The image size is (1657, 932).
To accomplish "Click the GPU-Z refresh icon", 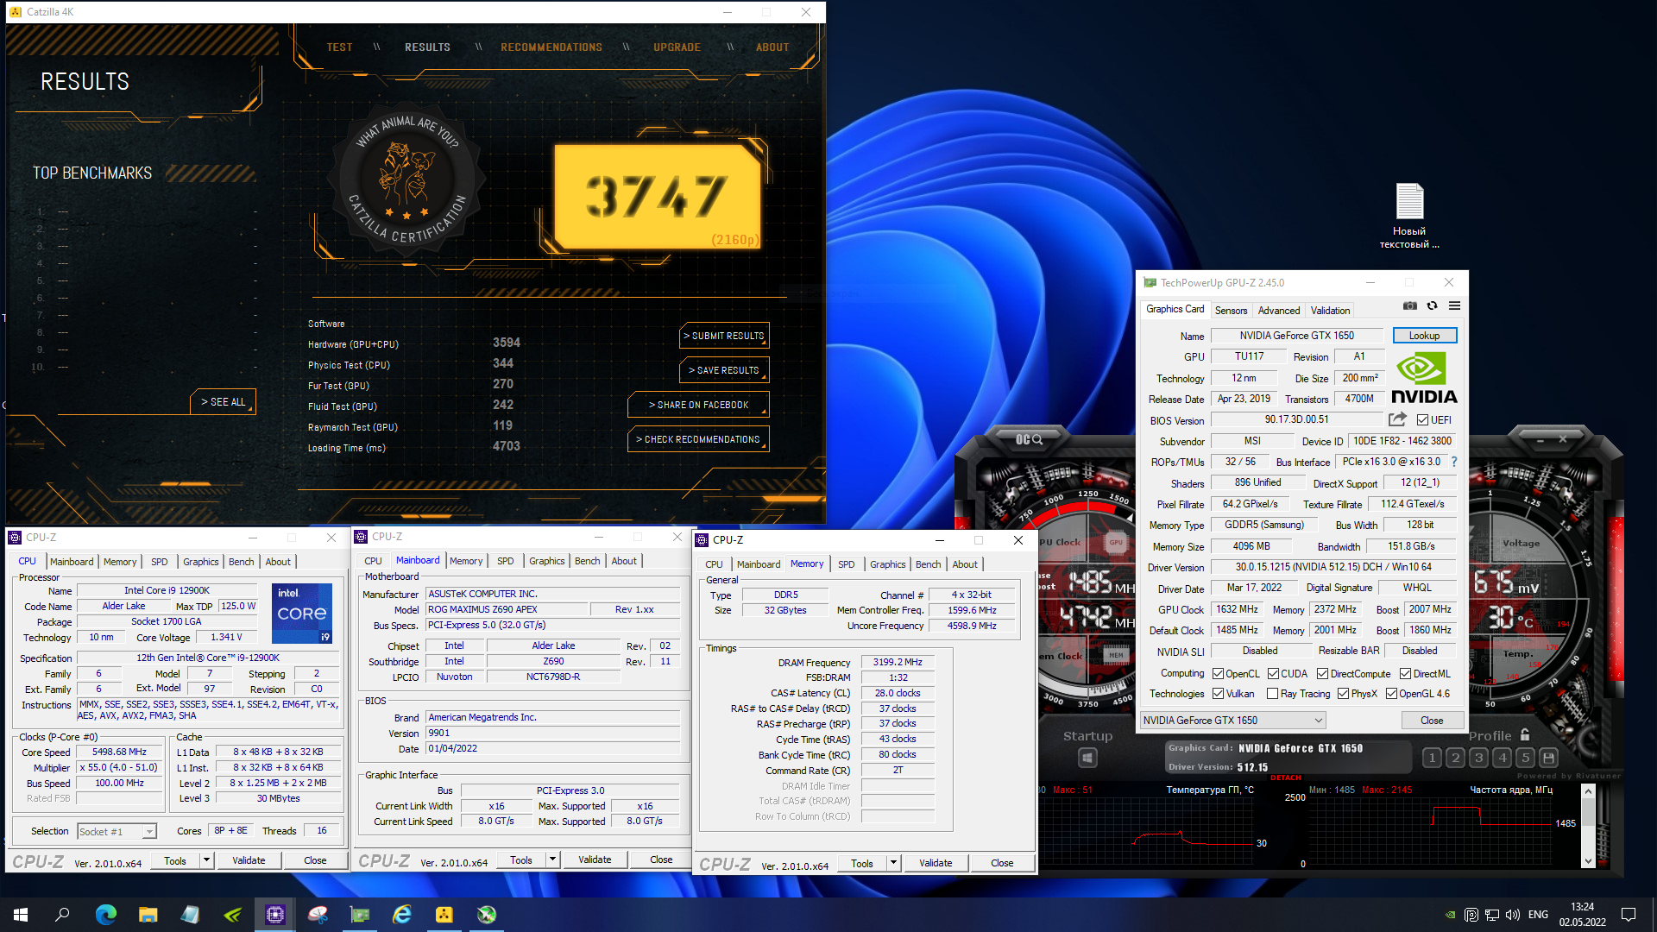I will pyautogui.click(x=1433, y=305).
